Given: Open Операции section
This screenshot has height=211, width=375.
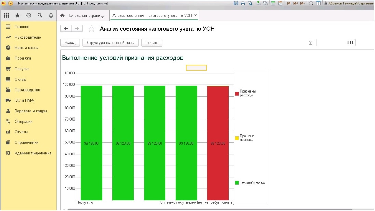Looking at the screenshot, I should pos(29,122).
